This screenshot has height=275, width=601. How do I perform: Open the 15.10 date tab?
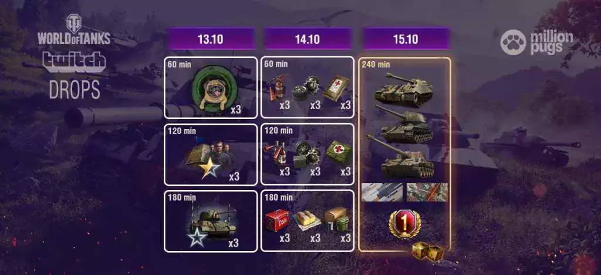click(x=406, y=39)
